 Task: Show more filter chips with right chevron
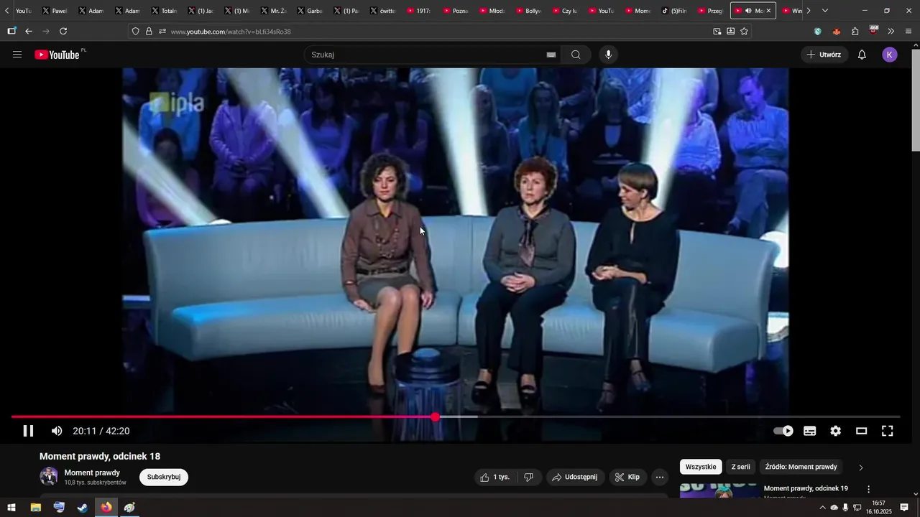click(860, 467)
